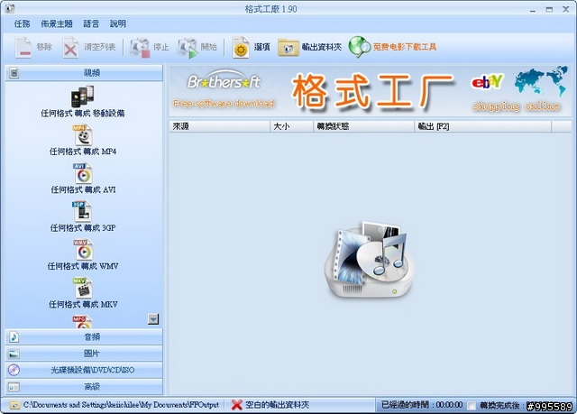Image resolution: width=577 pixels, height=414 pixels.
Task: Select the convert to MKV icon
Action: (82, 288)
